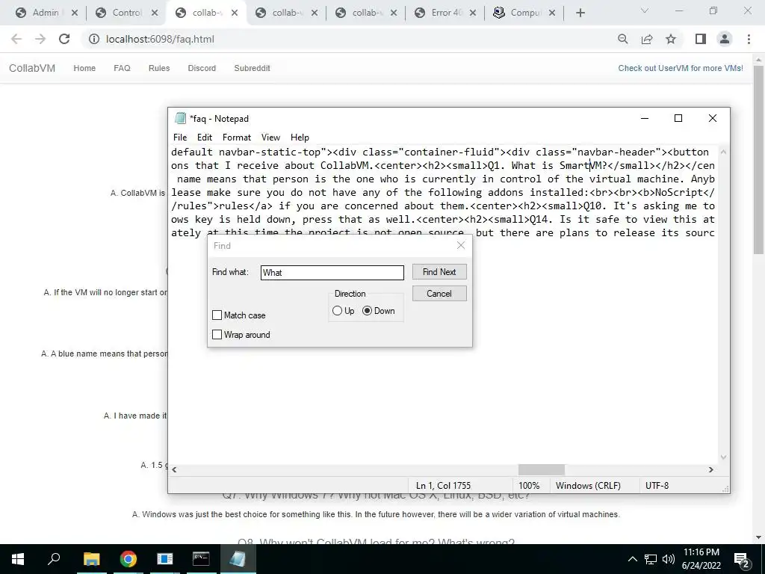Click the Find what text field
The image size is (765, 574).
coord(332,272)
